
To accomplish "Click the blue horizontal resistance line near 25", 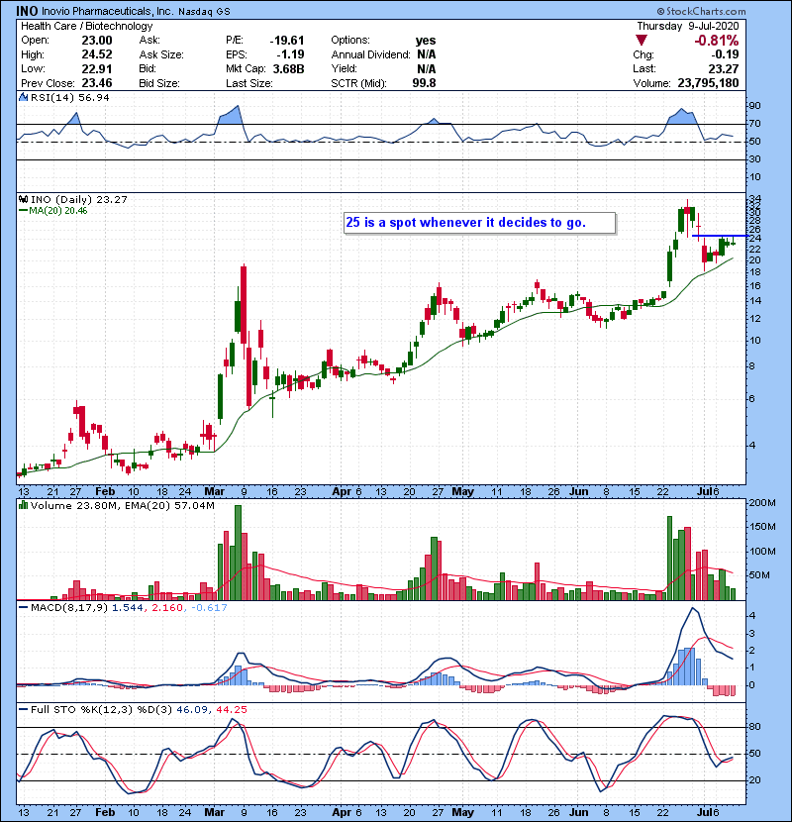I will [x=719, y=236].
